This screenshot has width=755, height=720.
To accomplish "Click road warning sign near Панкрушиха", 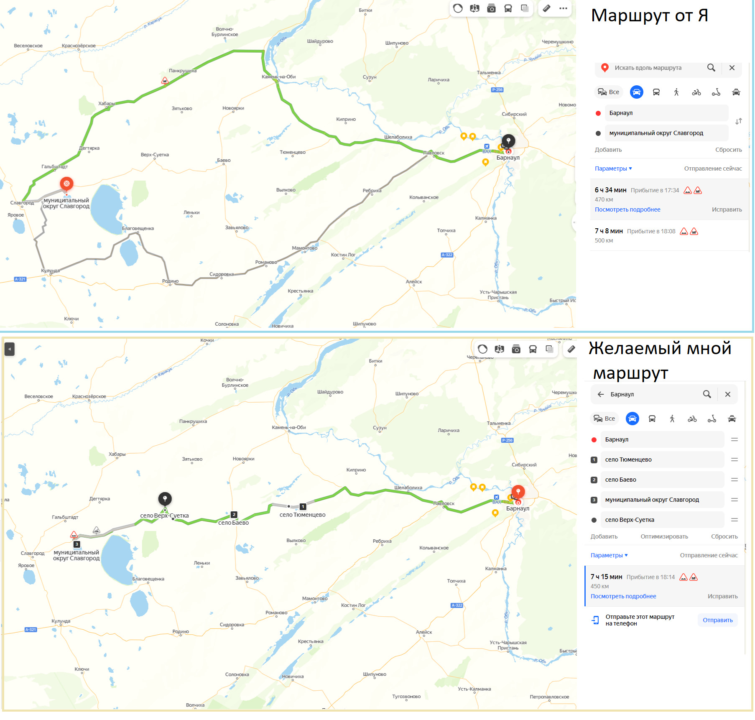I will tap(165, 80).
